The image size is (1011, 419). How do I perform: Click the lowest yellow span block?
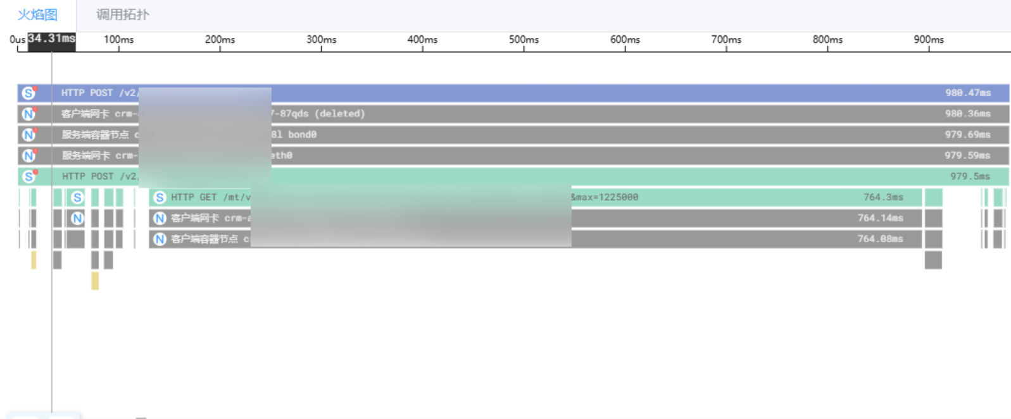[95, 281]
